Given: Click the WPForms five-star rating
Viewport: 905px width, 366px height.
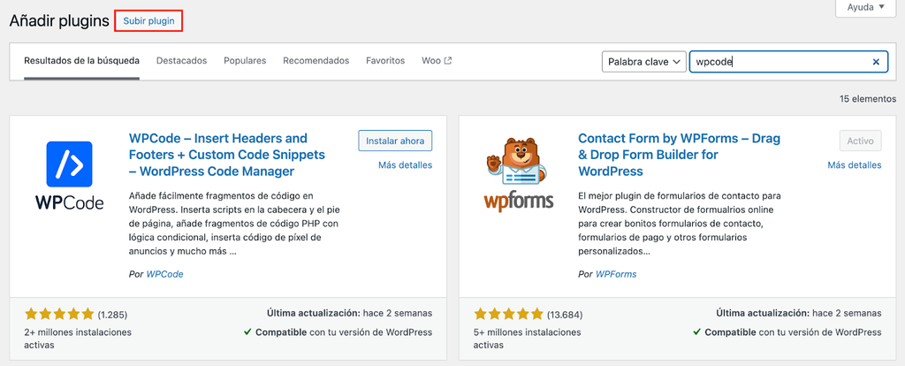Looking at the screenshot, I should pyautogui.click(x=508, y=315).
